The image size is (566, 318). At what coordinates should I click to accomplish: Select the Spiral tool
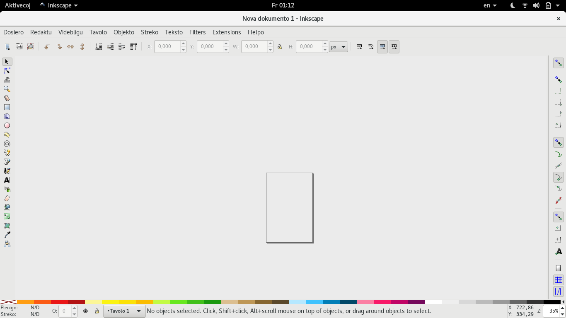[x=7, y=144]
